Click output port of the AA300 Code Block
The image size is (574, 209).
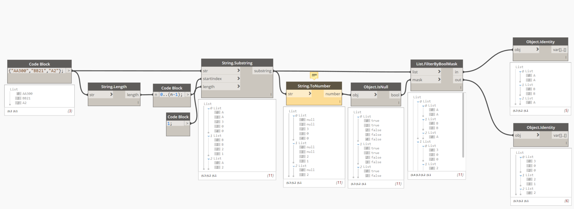69,70
